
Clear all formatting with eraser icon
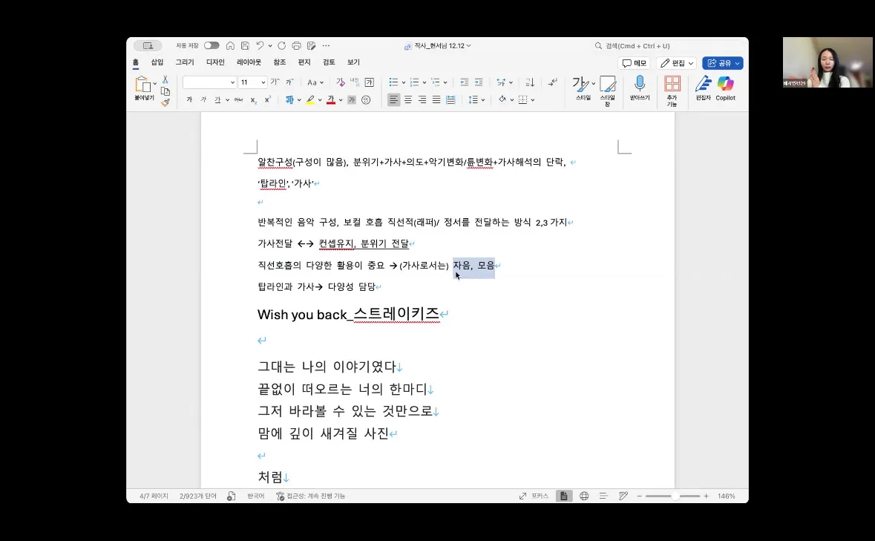(x=341, y=82)
